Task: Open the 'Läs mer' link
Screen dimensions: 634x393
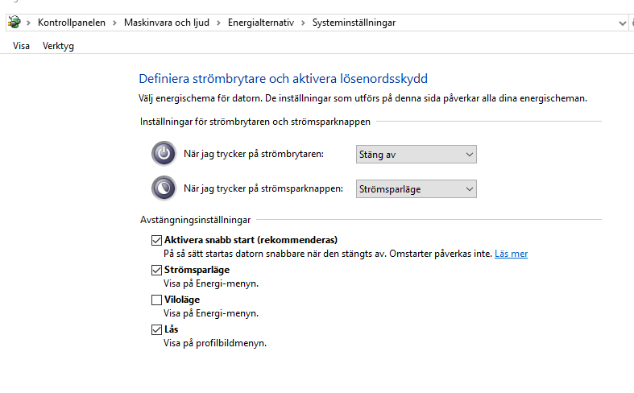Action: [x=511, y=254]
